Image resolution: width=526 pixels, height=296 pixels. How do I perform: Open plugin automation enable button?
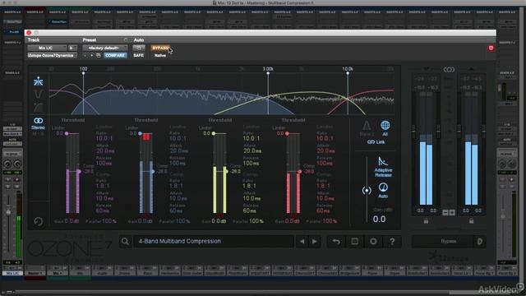click(139, 48)
